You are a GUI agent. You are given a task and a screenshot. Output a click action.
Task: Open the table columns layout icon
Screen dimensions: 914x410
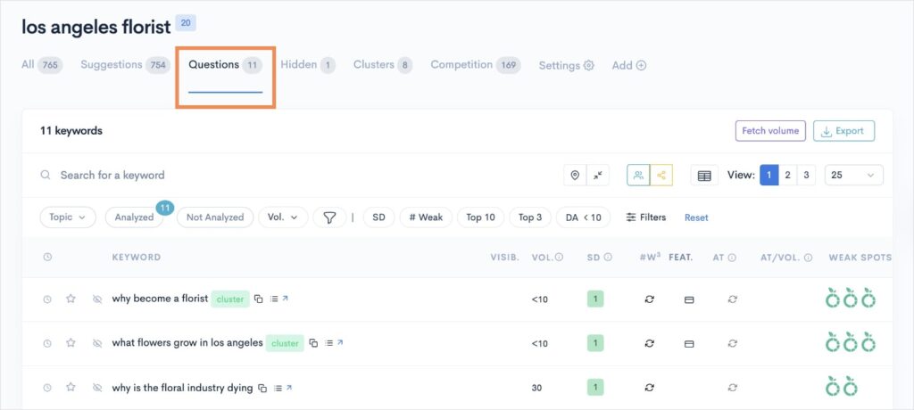(x=704, y=176)
